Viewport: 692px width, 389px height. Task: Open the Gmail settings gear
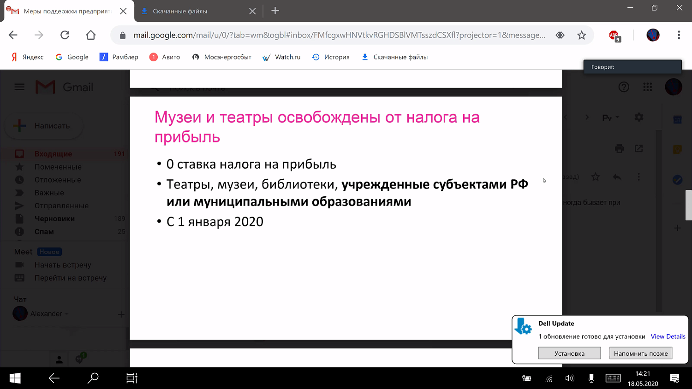tap(639, 117)
